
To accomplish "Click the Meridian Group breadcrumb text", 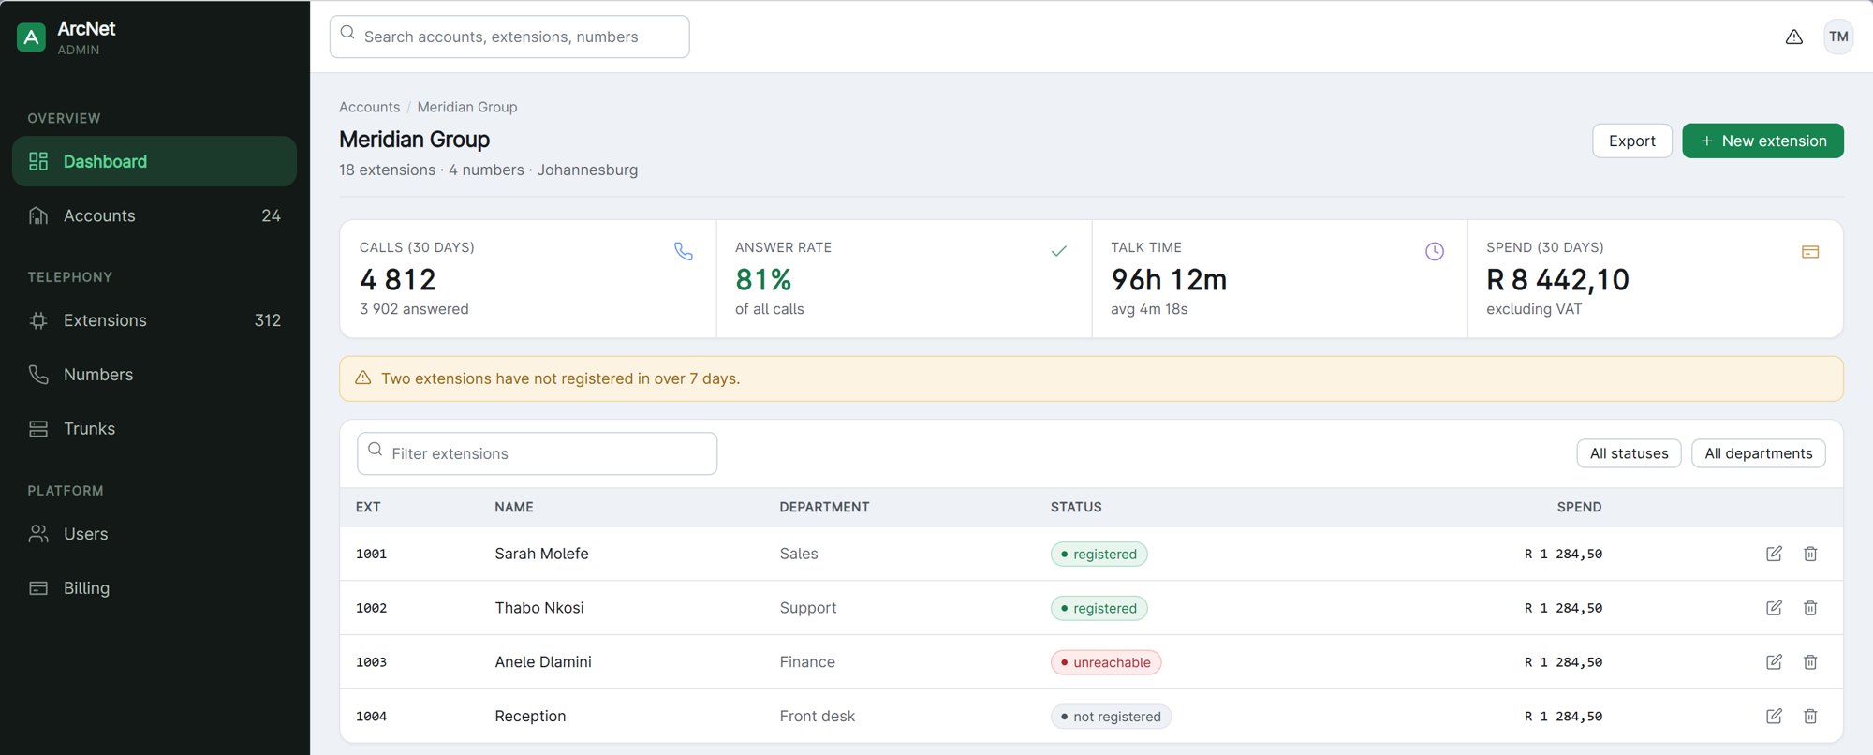I will [467, 107].
